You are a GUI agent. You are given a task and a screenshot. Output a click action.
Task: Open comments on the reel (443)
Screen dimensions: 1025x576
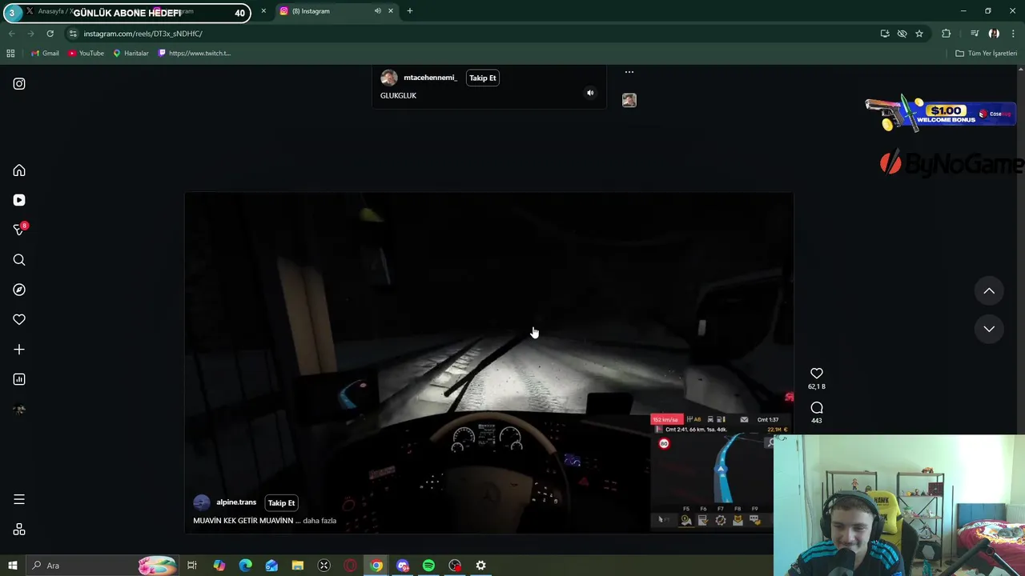pyautogui.click(x=816, y=408)
